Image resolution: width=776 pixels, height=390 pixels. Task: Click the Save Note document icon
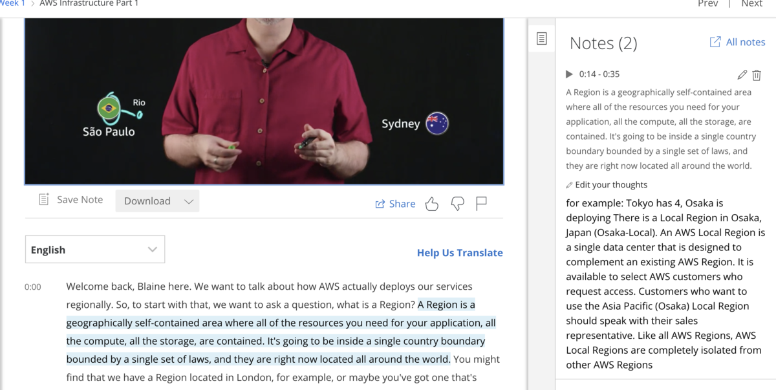44,200
